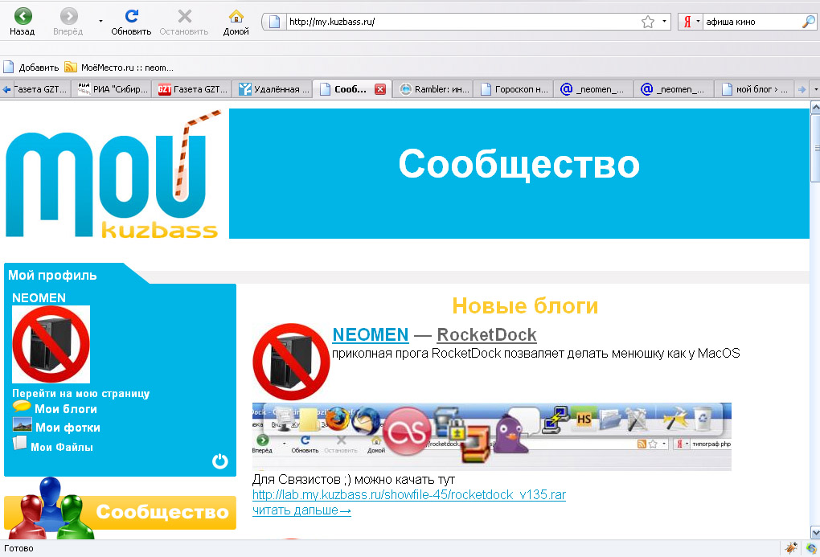Click the Добавить bookmark button
The height and width of the screenshot is (557, 820).
31,68
